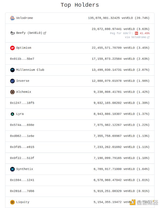
Task: Open the 'via Velodrome' link
Action: click(137, 37)
